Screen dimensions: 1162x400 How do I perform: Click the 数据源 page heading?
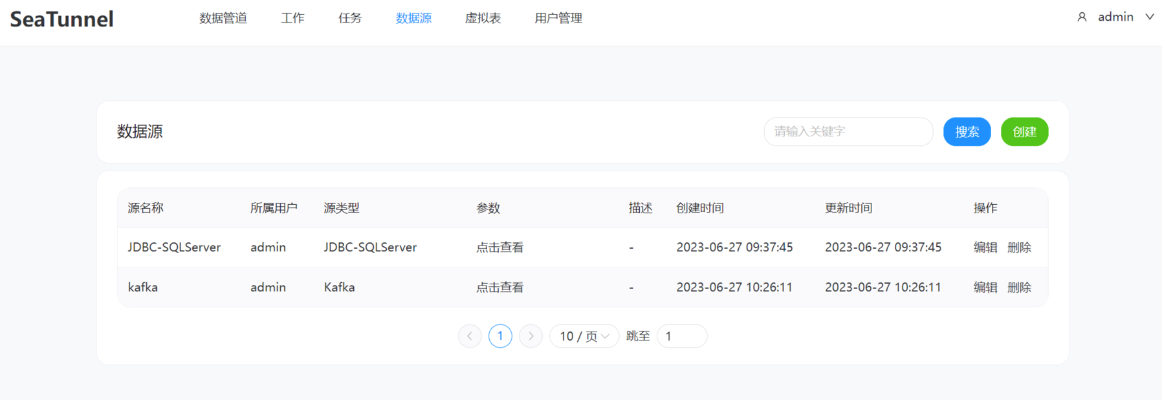(x=140, y=132)
